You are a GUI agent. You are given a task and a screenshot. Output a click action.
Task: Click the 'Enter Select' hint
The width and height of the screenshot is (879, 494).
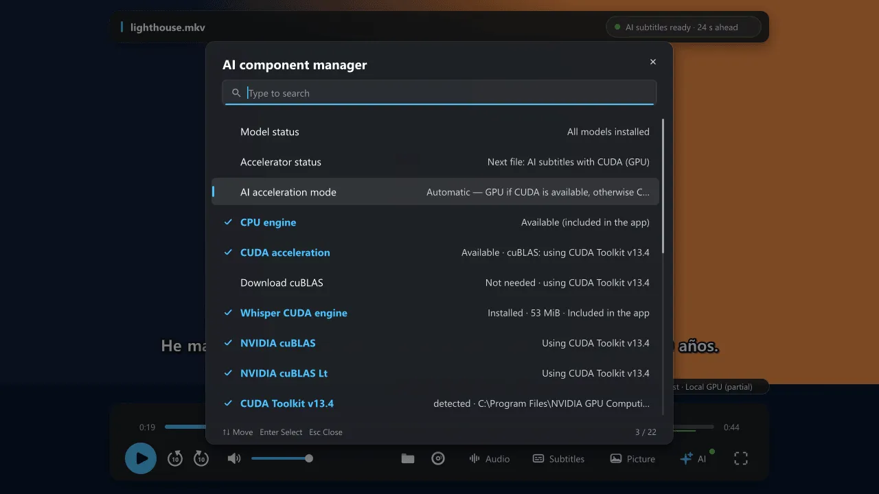281,432
